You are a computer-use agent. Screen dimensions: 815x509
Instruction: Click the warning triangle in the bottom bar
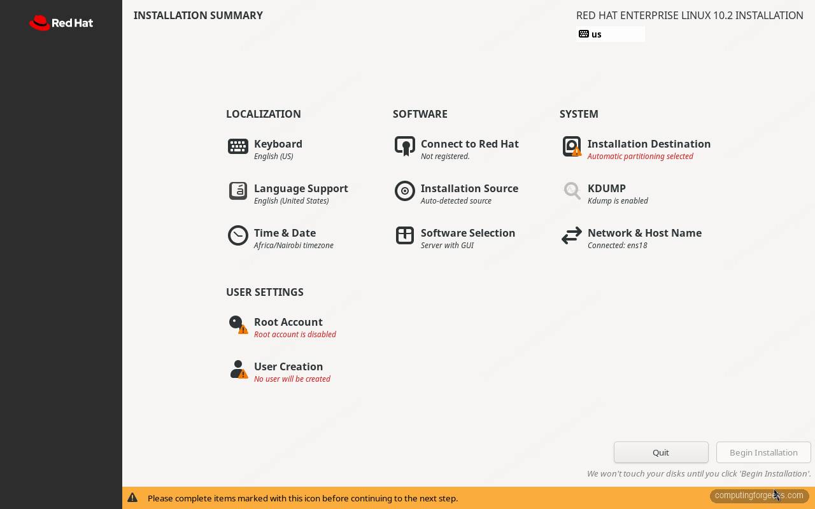click(x=132, y=498)
